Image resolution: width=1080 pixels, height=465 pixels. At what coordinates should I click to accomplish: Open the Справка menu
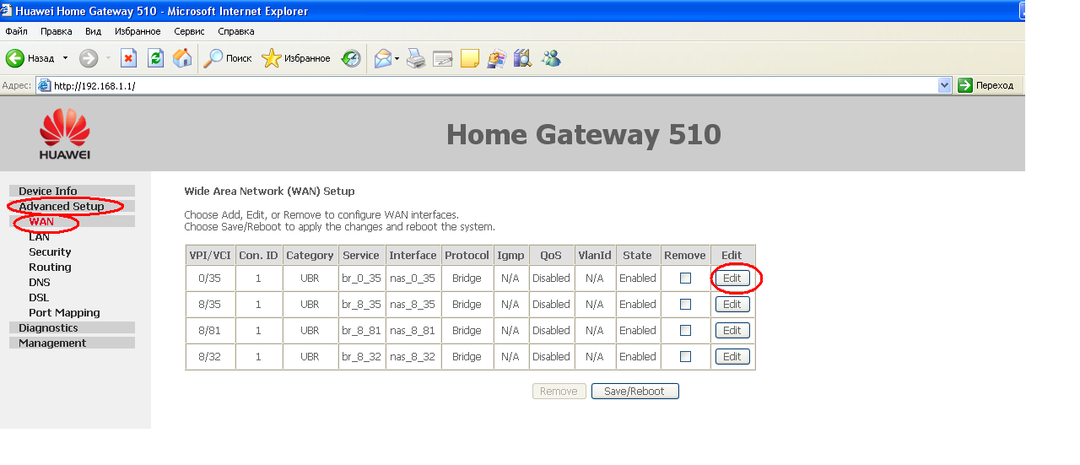click(x=236, y=31)
